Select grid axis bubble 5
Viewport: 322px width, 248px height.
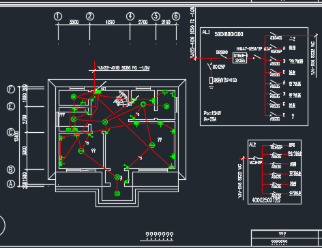tap(156, 16)
